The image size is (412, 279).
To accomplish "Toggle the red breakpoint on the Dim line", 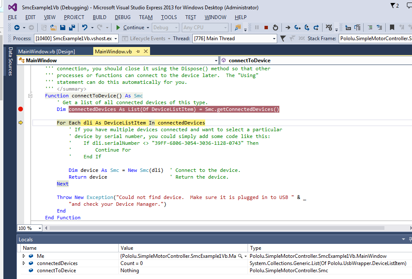I will pos(20,109).
